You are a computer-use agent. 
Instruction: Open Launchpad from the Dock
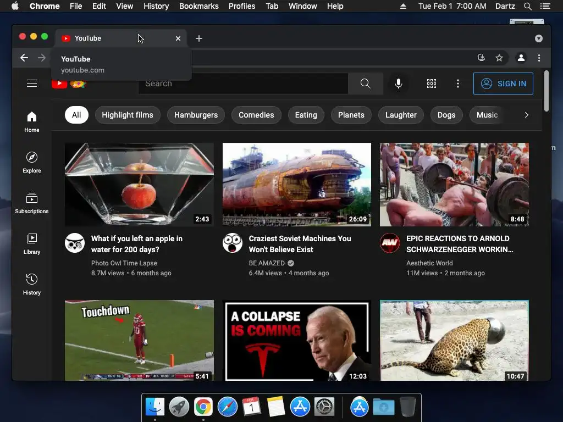(179, 407)
